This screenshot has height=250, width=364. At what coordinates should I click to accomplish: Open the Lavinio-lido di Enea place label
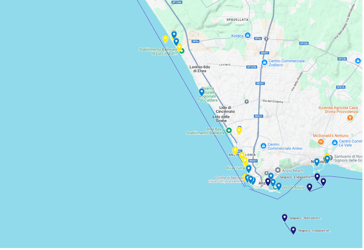pyautogui.click(x=199, y=69)
